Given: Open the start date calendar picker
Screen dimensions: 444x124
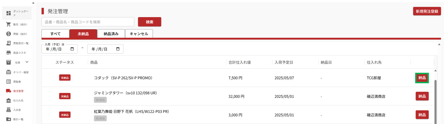Looking at the screenshot, I should coord(72,49).
